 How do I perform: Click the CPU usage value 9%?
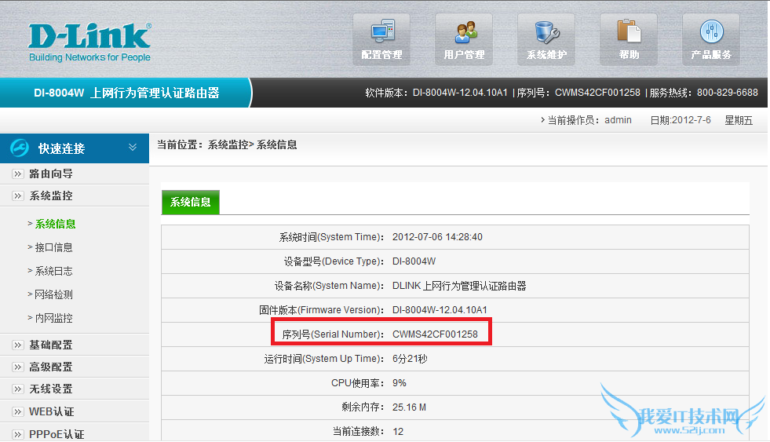[400, 383]
